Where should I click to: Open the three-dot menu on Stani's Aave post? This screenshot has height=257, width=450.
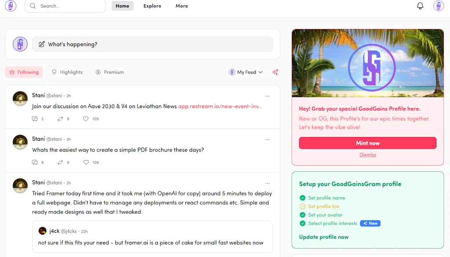[268, 96]
